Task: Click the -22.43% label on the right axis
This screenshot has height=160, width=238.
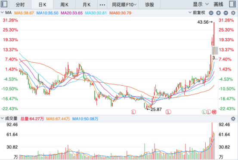Action: tap(227, 109)
